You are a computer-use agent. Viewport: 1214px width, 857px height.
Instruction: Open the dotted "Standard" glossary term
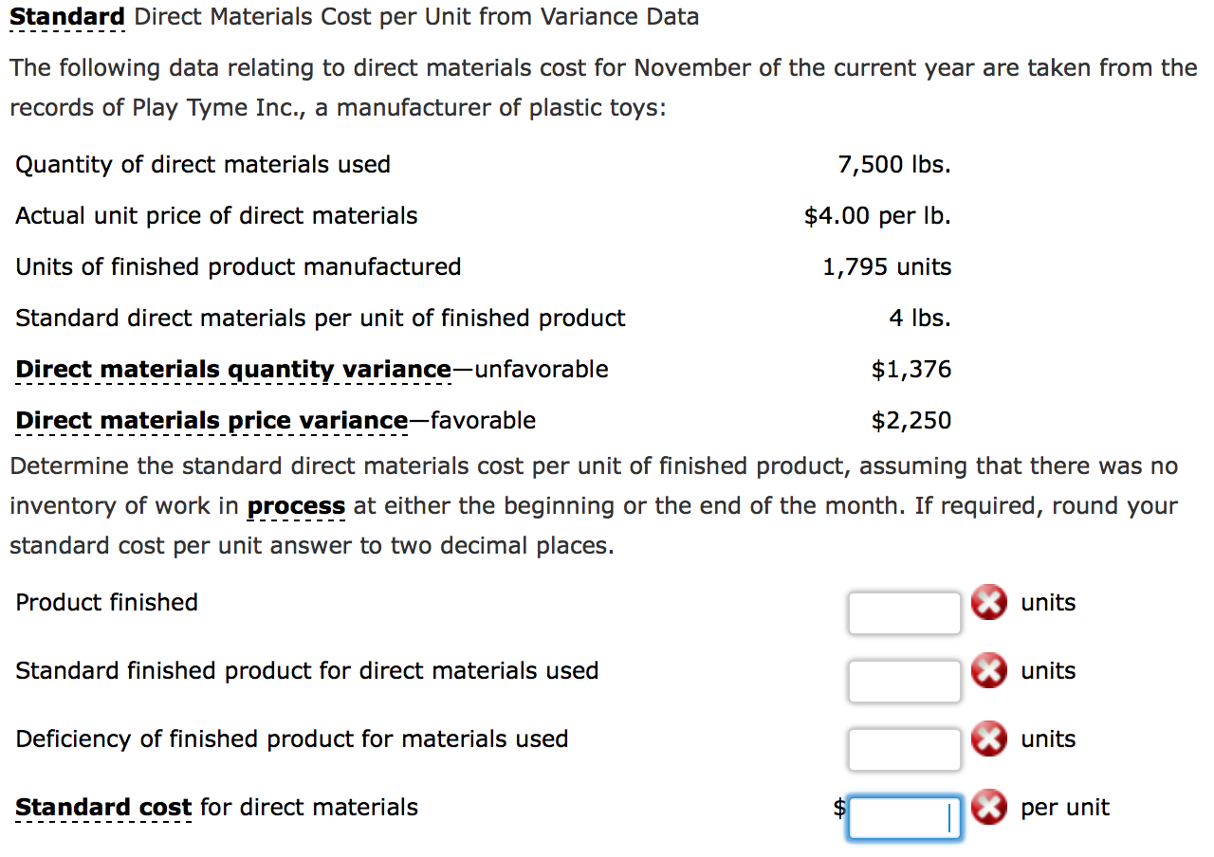click(66, 16)
